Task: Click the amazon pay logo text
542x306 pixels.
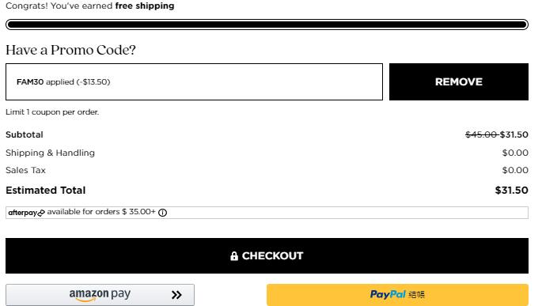Action: 100,294
